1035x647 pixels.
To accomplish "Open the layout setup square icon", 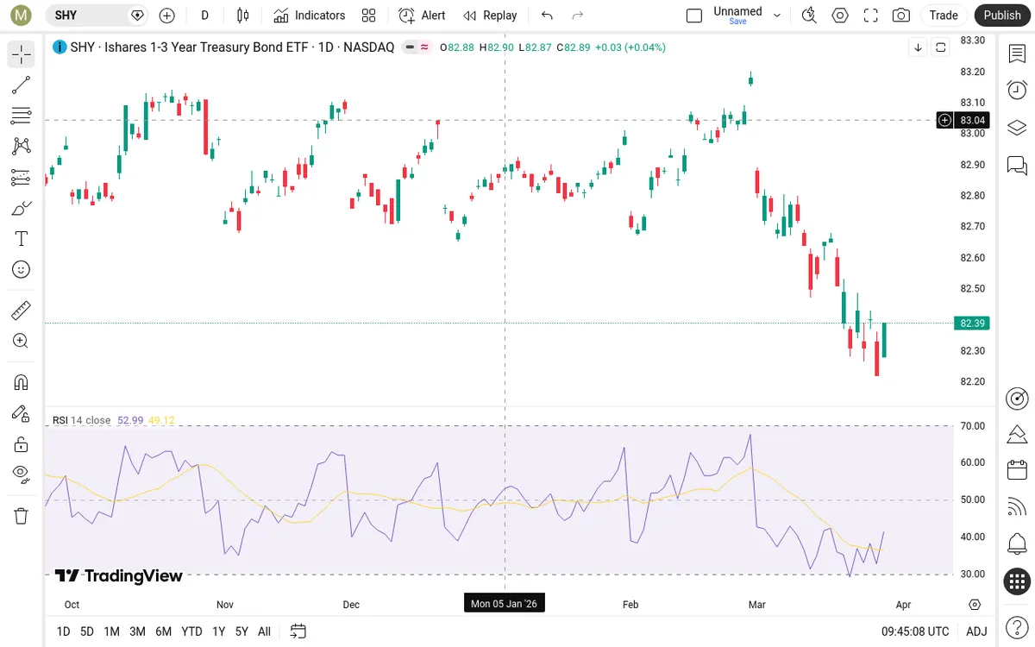I will [x=694, y=16].
